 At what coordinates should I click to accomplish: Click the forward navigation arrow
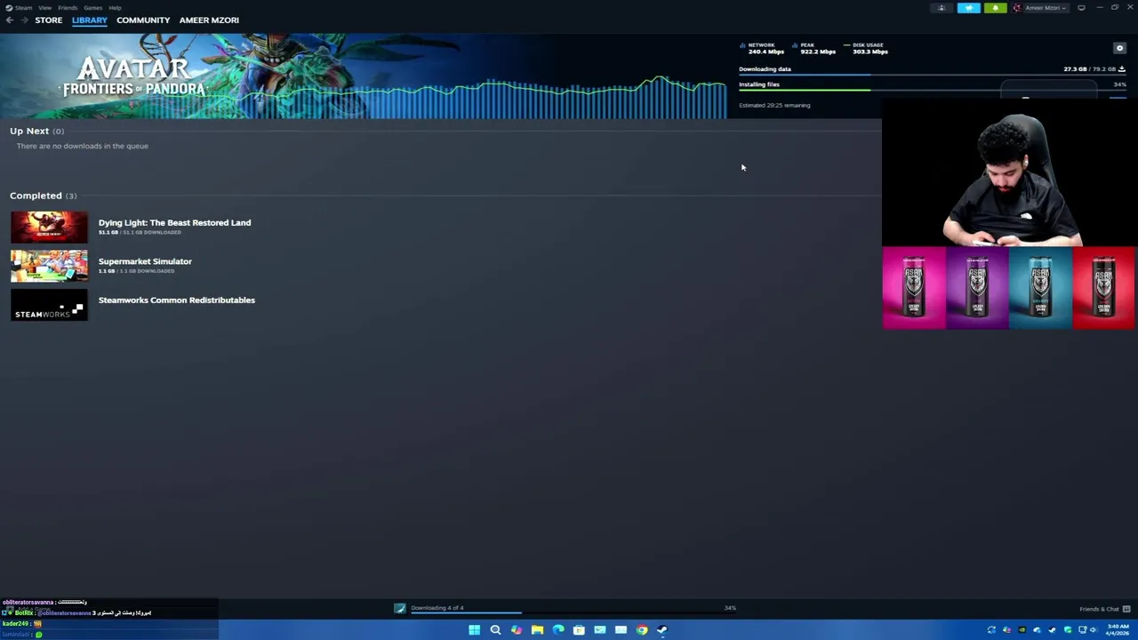click(x=24, y=20)
